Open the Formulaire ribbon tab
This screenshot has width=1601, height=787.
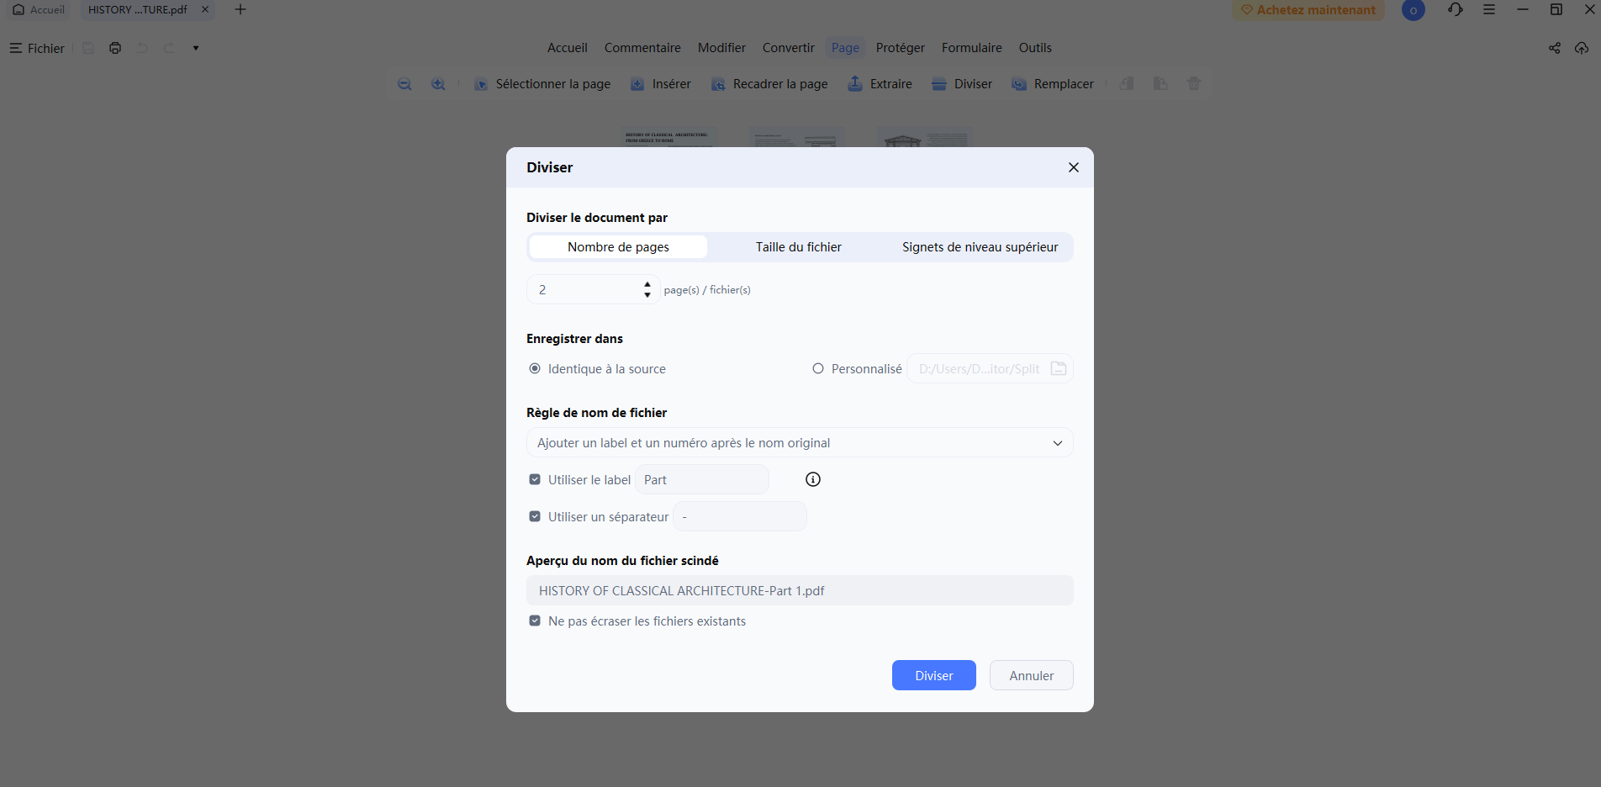click(x=972, y=48)
